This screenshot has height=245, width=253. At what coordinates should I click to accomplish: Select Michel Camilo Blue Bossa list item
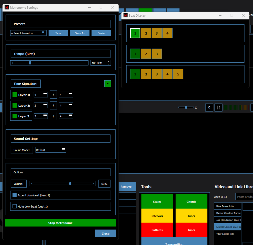coord(227,227)
